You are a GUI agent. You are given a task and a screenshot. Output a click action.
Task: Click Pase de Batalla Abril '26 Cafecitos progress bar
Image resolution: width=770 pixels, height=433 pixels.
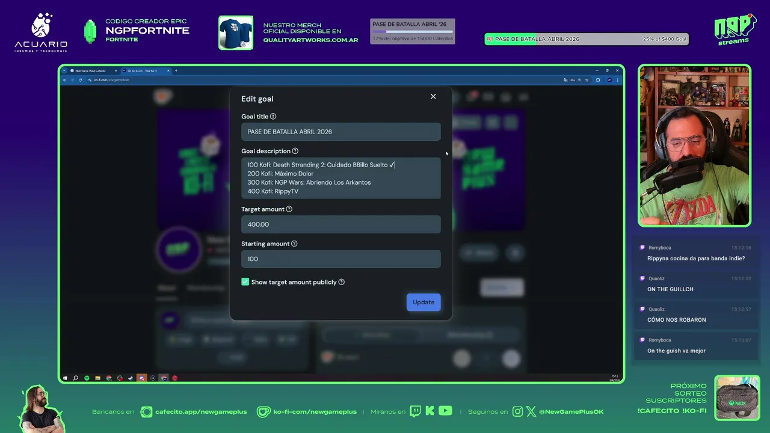point(413,31)
